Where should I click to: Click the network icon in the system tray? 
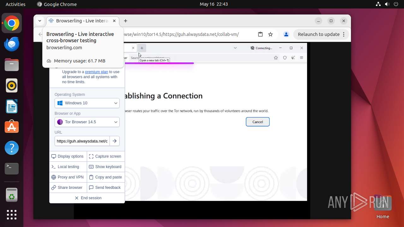(378, 4)
